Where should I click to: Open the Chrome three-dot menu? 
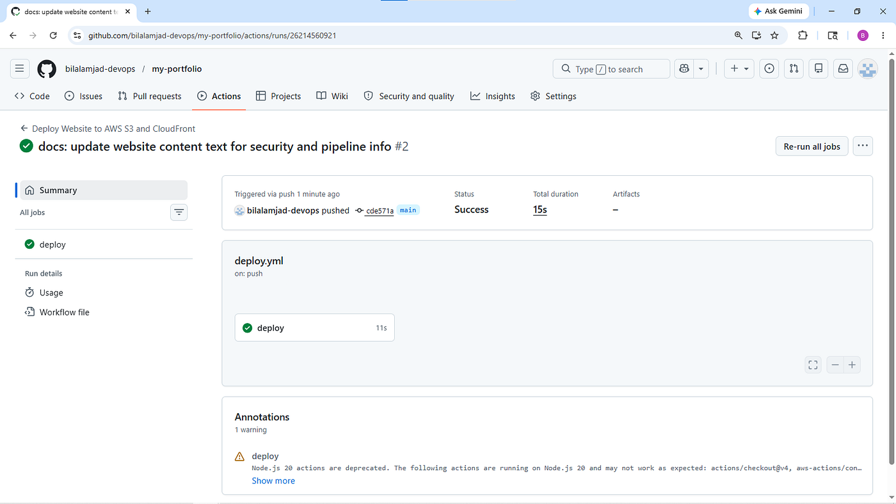883,36
